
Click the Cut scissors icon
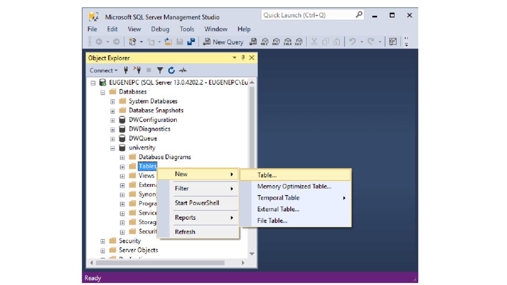(314, 42)
